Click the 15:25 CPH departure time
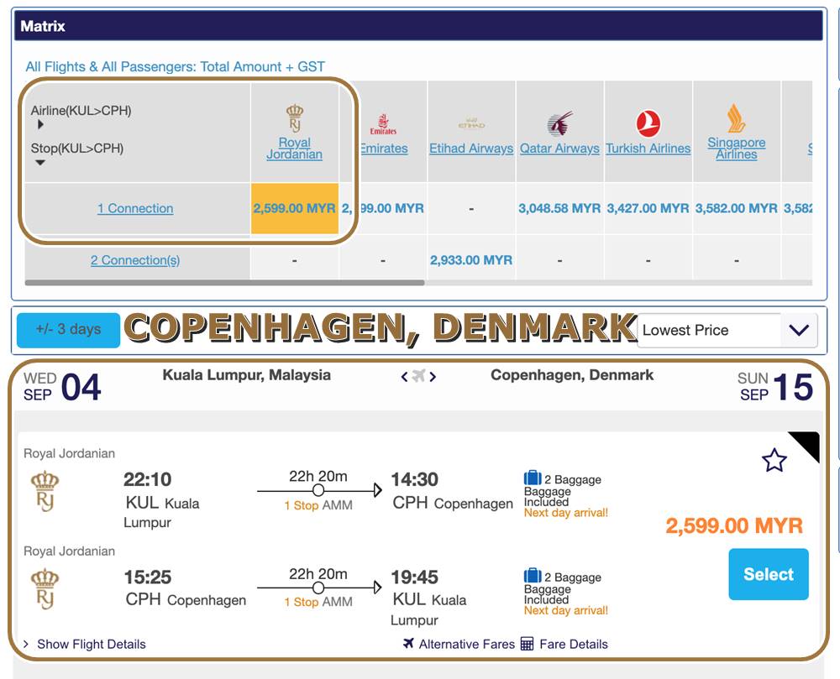The image size is (840, 679). (x=147, y=577)
